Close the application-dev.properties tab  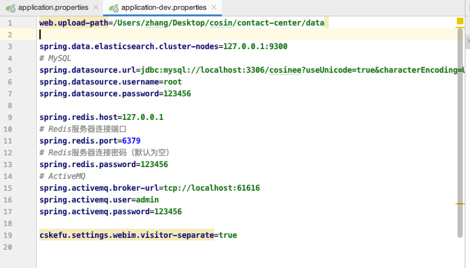214,7
